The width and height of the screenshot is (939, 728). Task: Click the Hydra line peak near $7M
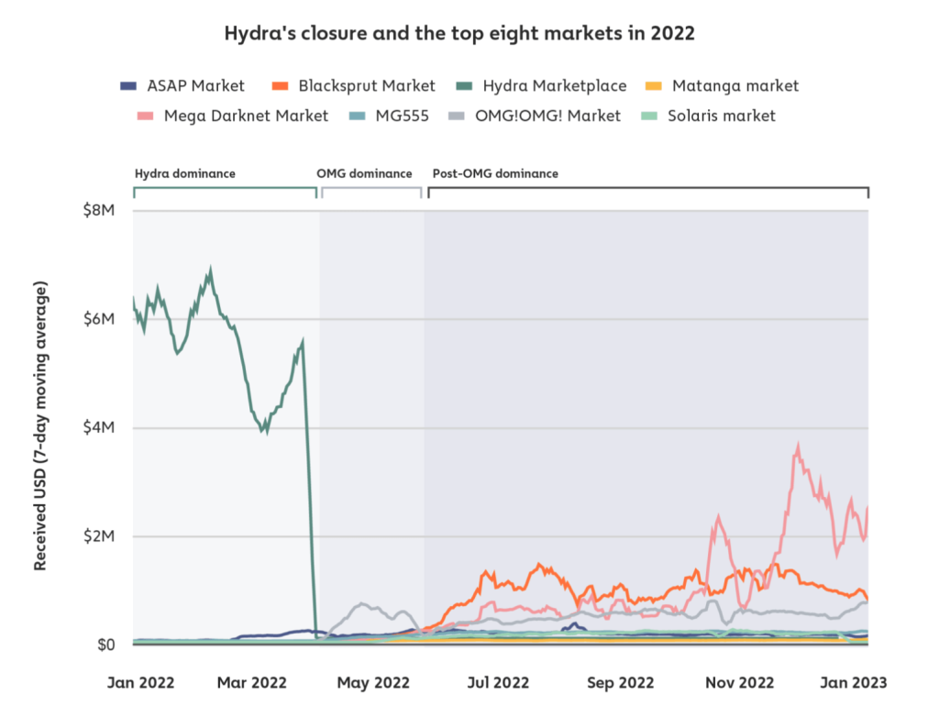(210, 272)
